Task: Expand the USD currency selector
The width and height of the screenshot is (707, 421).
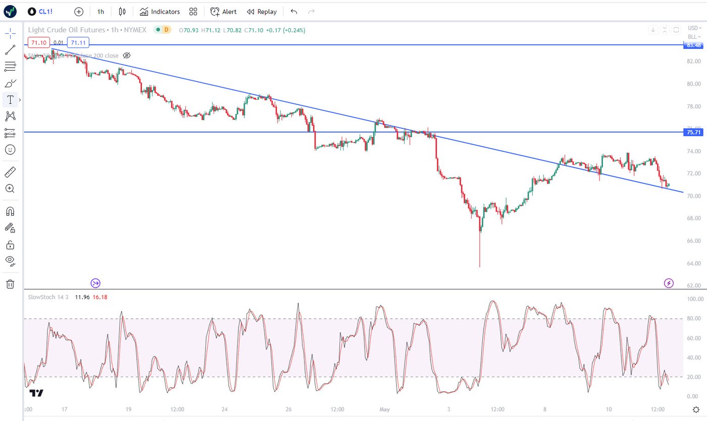Action: click(694, 28)
